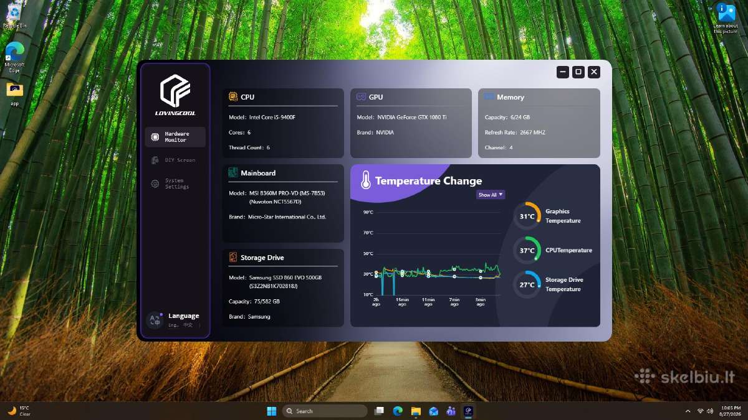Open the Windows Start menu

[x=272, y=411]
